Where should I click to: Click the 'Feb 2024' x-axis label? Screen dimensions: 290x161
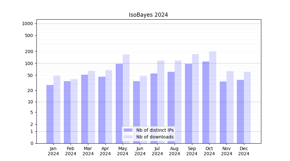coord(71,151)
